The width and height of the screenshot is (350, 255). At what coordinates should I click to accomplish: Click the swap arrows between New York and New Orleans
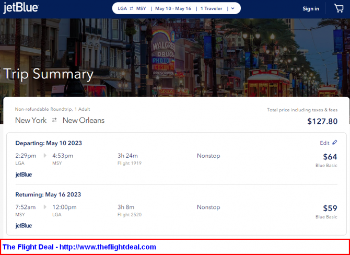54,120
